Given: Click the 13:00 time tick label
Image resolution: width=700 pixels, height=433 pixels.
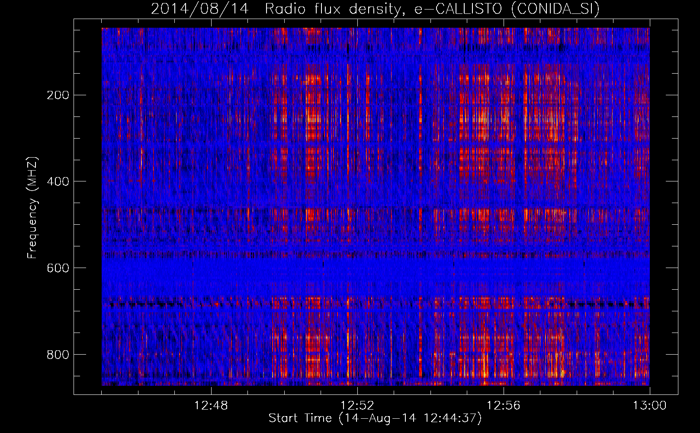Looking at the screenshot, I should (x=650, y=406).
